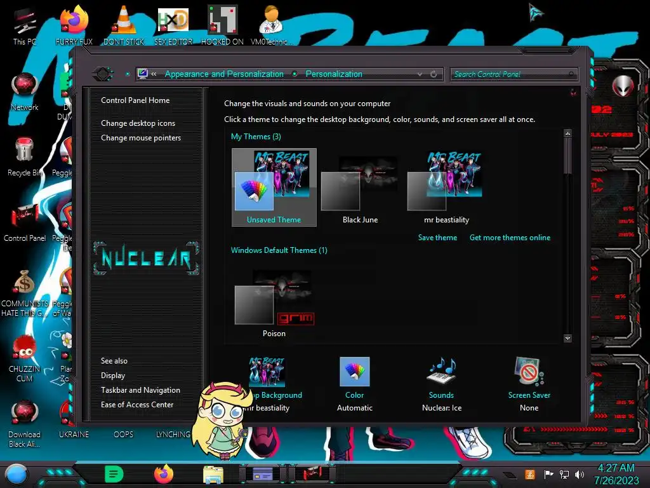Open the CHUZZIN red fuzzy icon
650x488 pixels.
[x=25, y=358]
